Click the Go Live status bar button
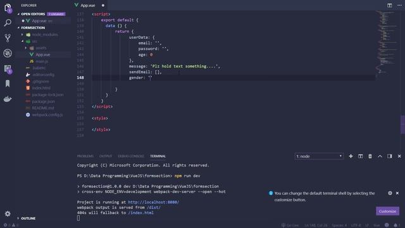405x228 pixels. point(290,225)
